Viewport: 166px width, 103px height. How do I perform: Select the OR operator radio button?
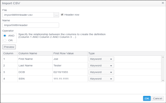tap(5, 40)
